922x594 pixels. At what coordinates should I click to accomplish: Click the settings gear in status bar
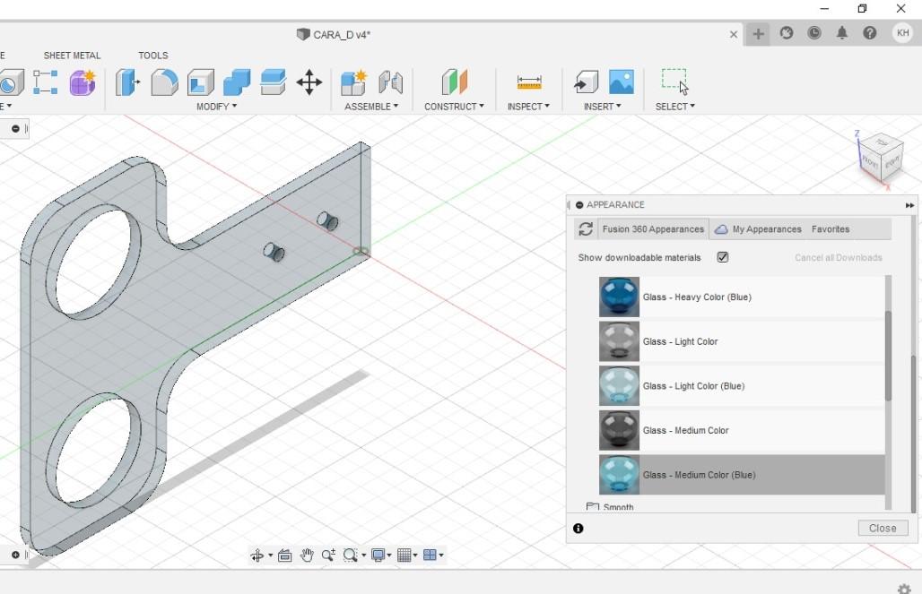(904, 588)
